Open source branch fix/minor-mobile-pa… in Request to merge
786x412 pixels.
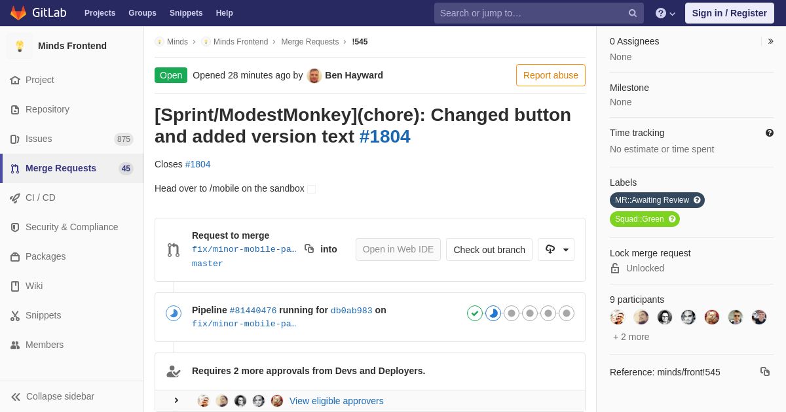(x=244, y=249)
